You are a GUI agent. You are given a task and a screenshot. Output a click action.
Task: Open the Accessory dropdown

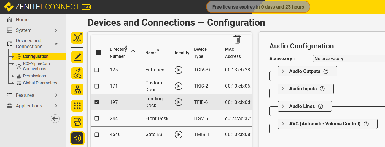tap(349, 58)
